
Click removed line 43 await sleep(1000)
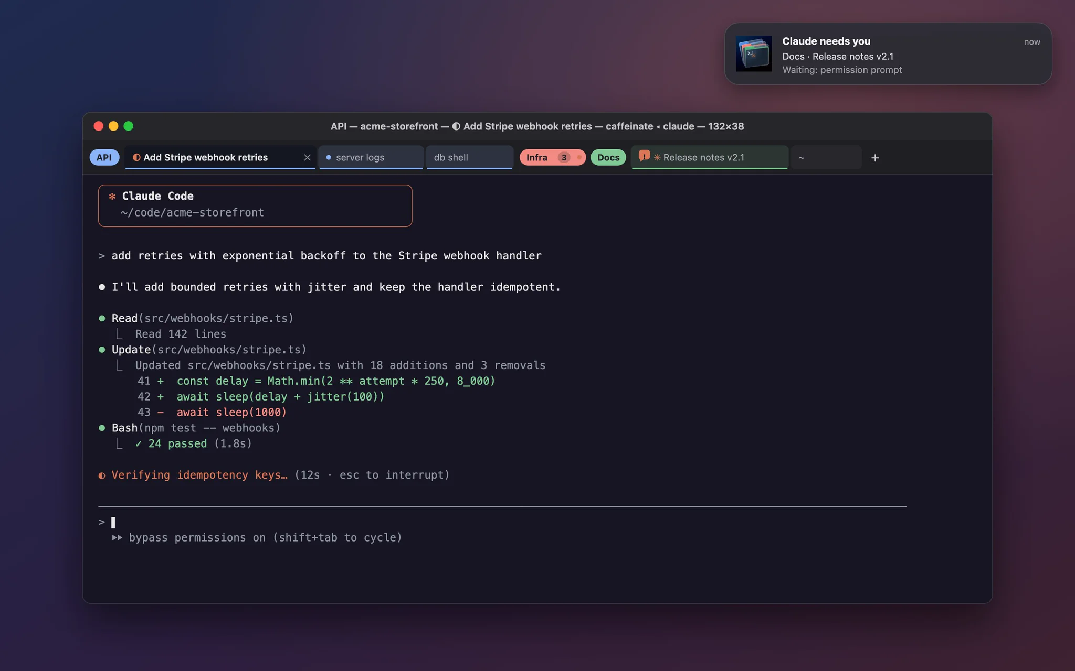pyautogui.click(x=212, y=413)
